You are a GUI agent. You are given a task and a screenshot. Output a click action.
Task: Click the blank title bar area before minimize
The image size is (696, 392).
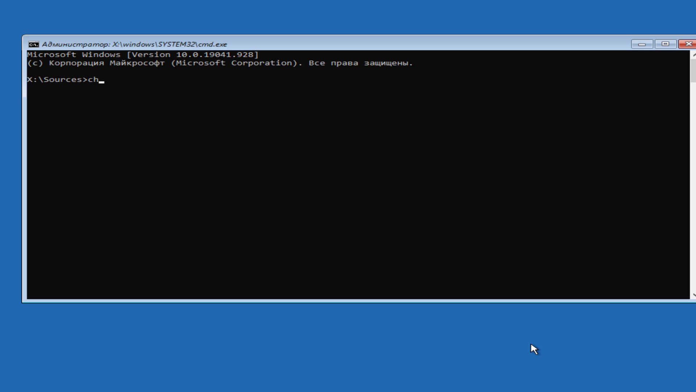435,44
